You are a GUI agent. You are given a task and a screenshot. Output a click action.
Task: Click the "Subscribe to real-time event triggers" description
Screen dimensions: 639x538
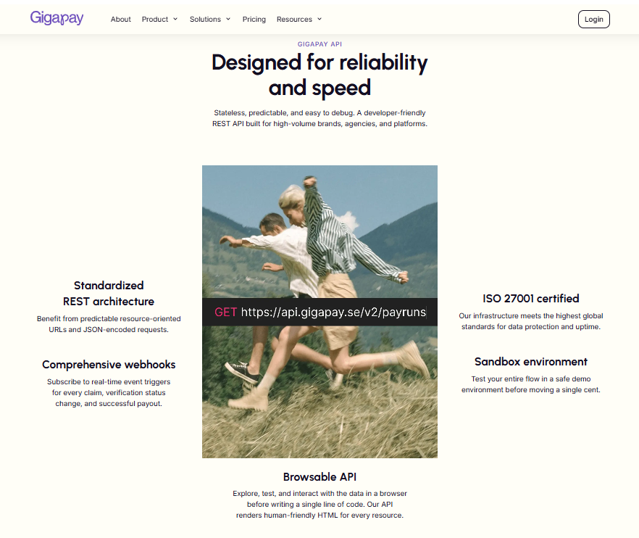coord(109,392)
